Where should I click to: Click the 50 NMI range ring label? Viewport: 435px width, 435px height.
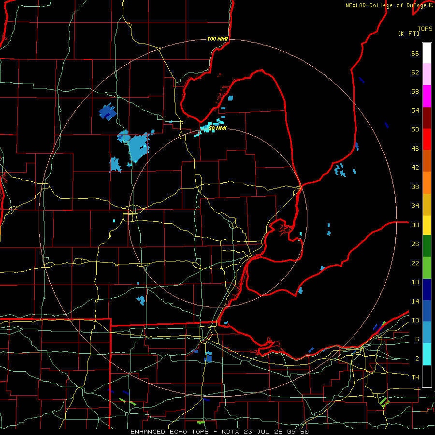click(217, 129)
